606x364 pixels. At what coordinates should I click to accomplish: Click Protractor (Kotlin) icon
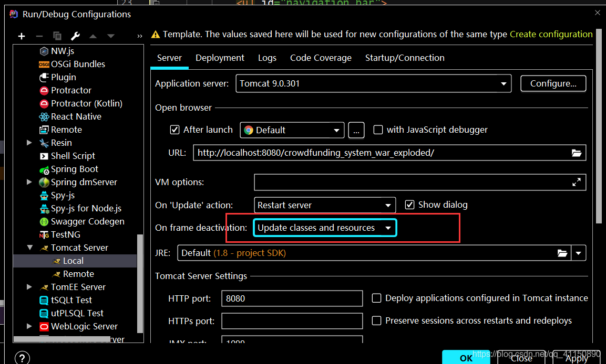coord(44,104)
